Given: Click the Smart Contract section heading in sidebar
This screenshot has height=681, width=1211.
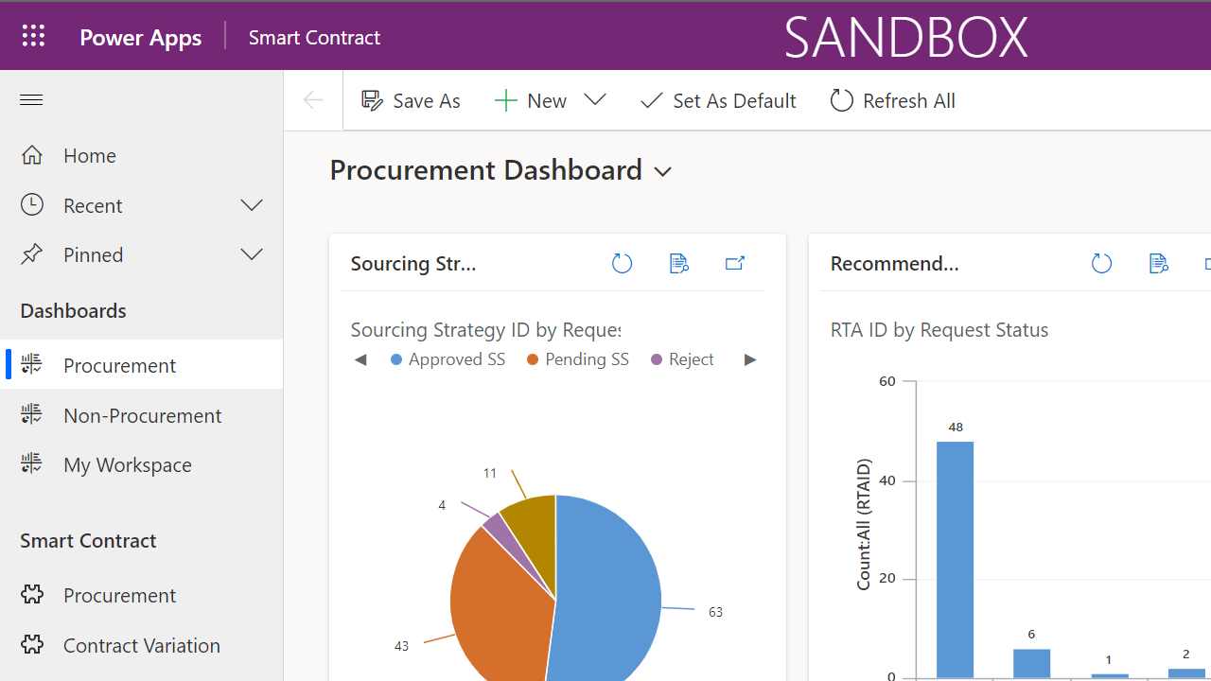Looking at the screenshot, I should (88, 541).
